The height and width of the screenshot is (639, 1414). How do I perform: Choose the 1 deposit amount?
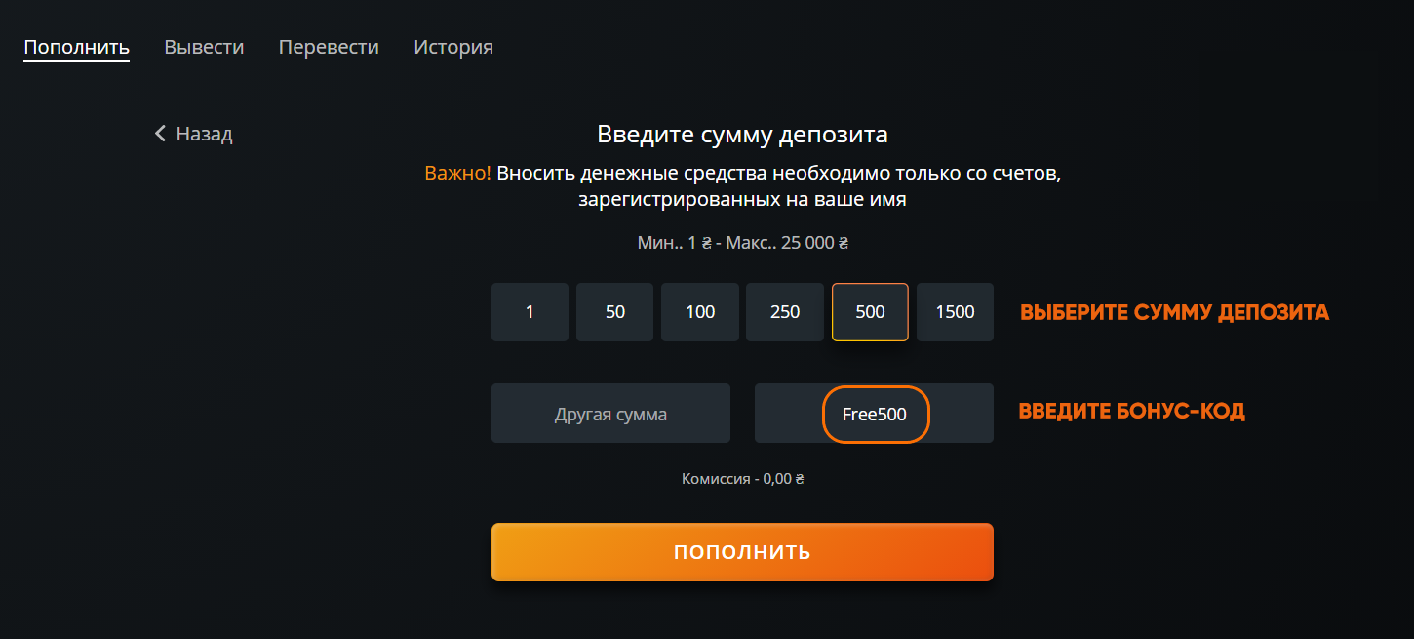pyautogui.click(x=530, y=312)
